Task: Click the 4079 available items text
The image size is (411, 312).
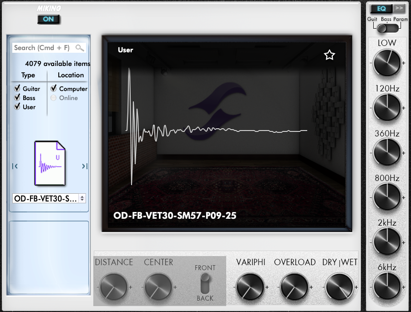Action: coord(58,64)
